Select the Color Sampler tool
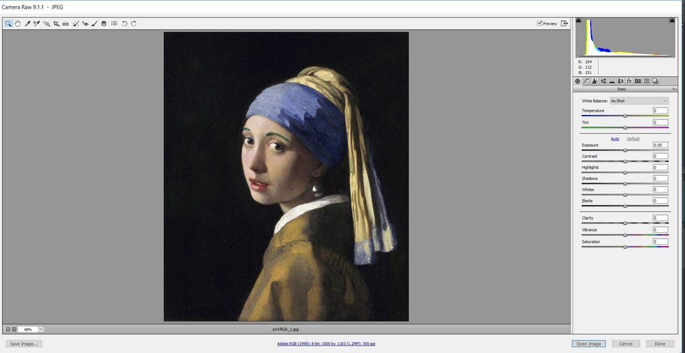Viewport: 685px width, 353px height. point(37,23)
